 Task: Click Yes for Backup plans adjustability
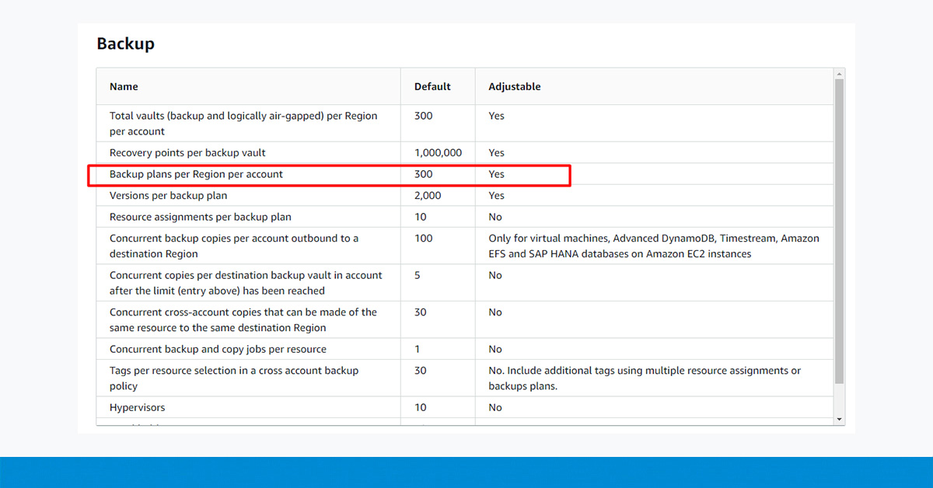[x=495, y=174]
